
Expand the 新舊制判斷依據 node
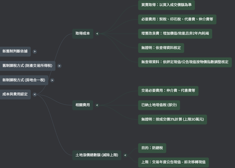click(x=34, y=51)
